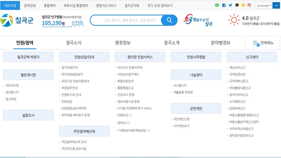Open 체육시설 통합예약 link
The height and width of the screenshot is (158, 281).
tap(76, 6)
